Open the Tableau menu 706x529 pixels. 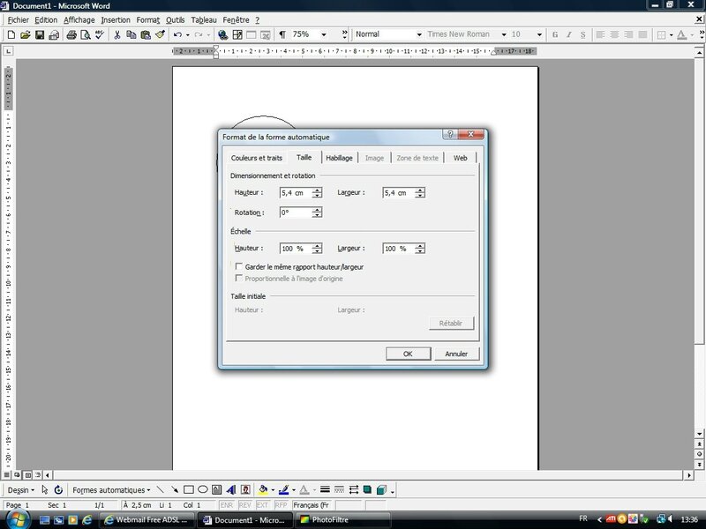[205, 19]
